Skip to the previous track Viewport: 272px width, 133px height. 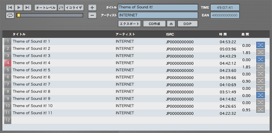10,8
